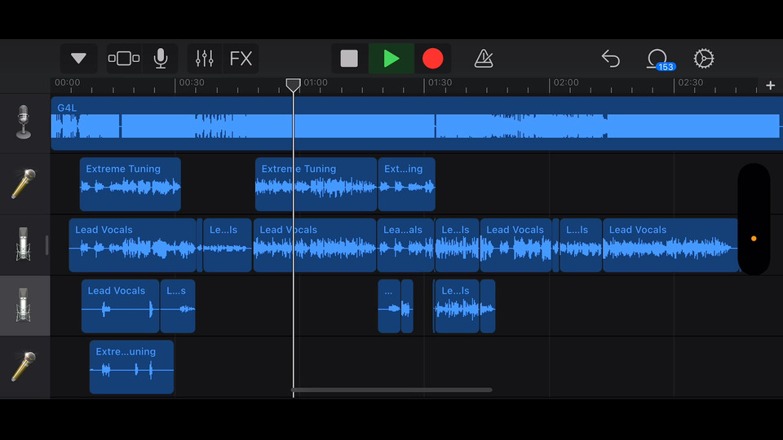Click the horizontal scrollbar at bottom
This screenshot has height=440, width=783.
pos(392,389)
